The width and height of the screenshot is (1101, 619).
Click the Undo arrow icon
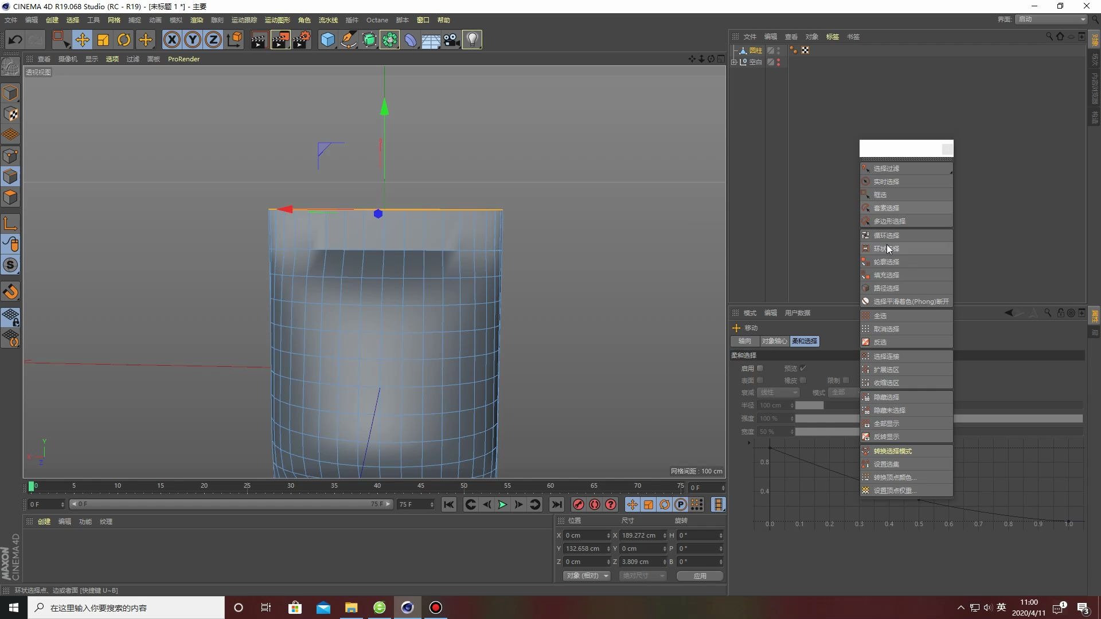coord(15,40)
